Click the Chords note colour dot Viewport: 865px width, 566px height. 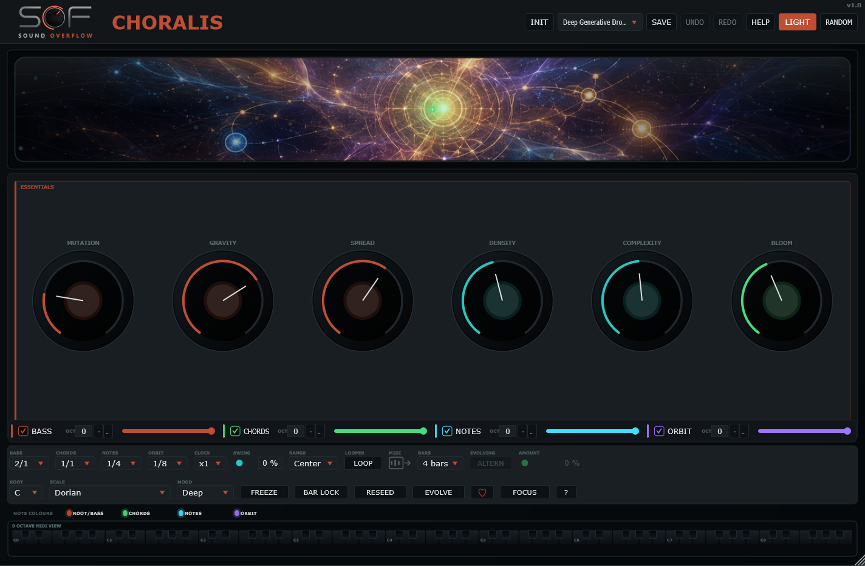tap(125, 513)
